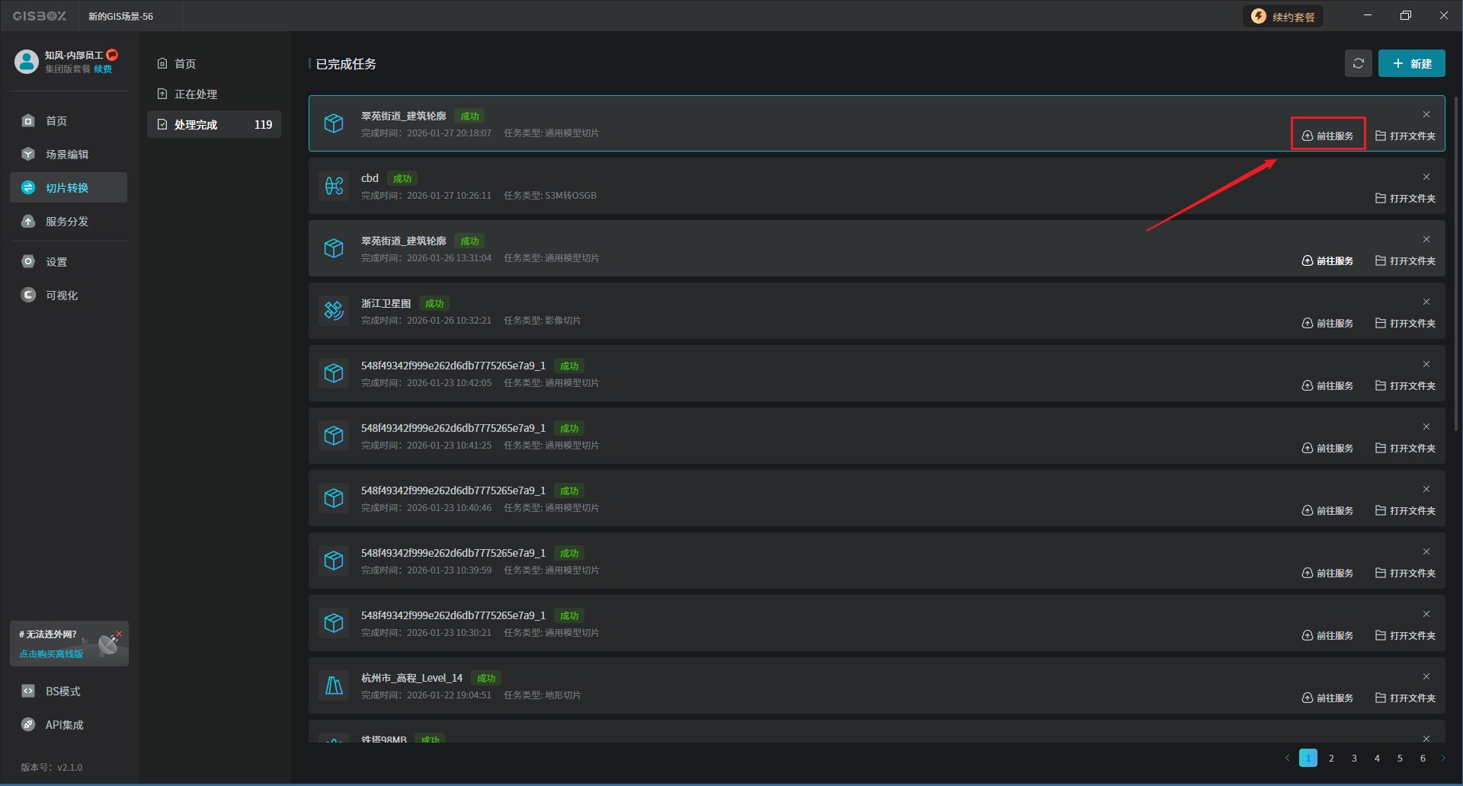The width and height of the screenshot is (1463, 786).
Task: Select the 处理完成 tab
Action: tap(196, 125)
